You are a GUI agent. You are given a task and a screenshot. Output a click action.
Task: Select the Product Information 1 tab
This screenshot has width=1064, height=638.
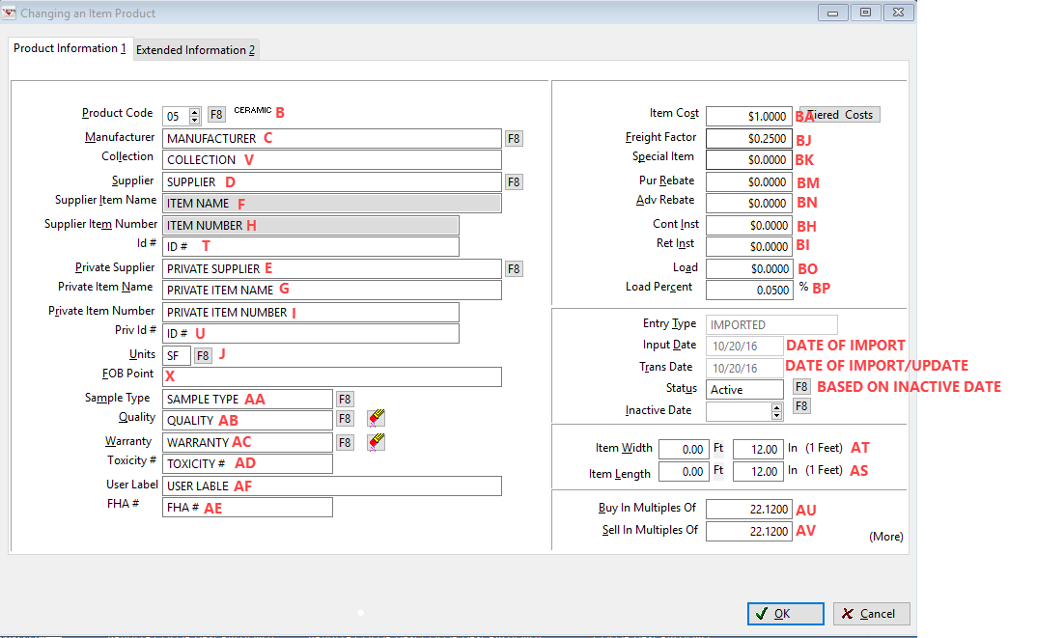70,47
